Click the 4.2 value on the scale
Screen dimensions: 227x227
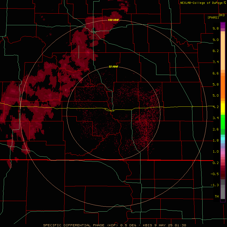point(216,107)
